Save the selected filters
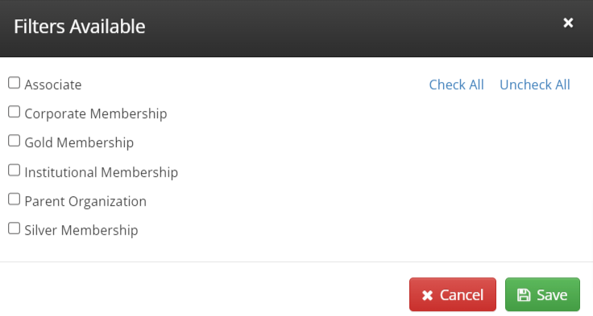 542,294
